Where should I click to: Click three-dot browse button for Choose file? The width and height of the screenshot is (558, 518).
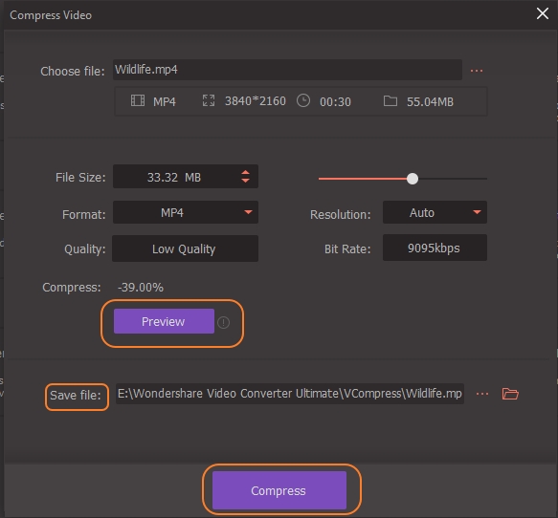(x=477, y=71)
